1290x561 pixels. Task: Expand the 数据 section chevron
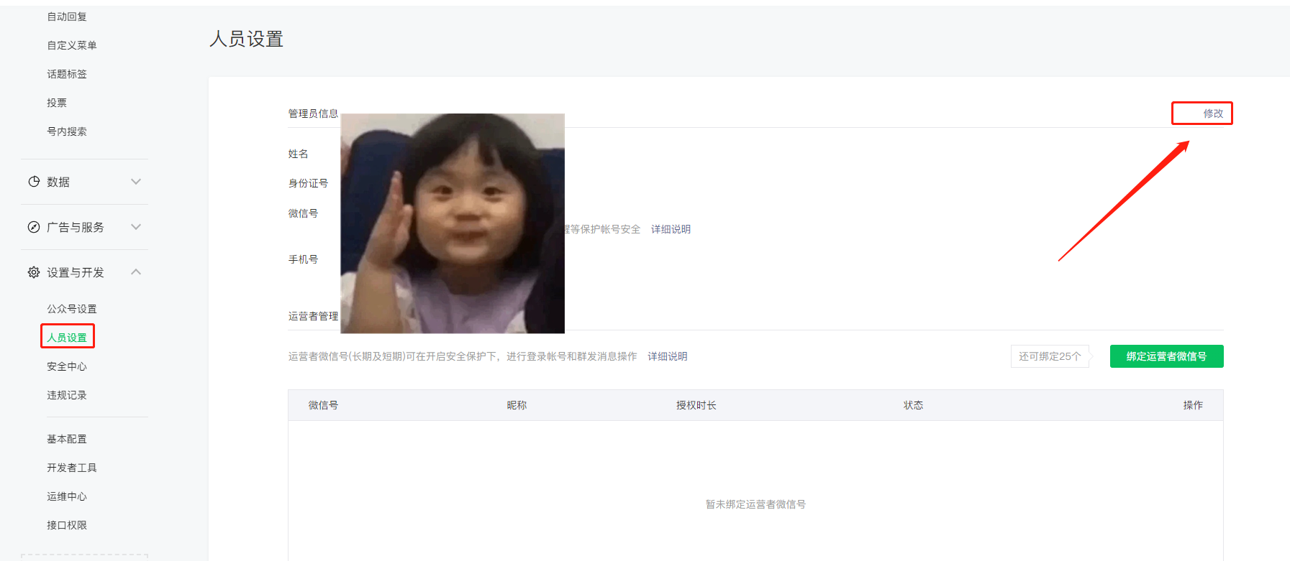(136, 182)
